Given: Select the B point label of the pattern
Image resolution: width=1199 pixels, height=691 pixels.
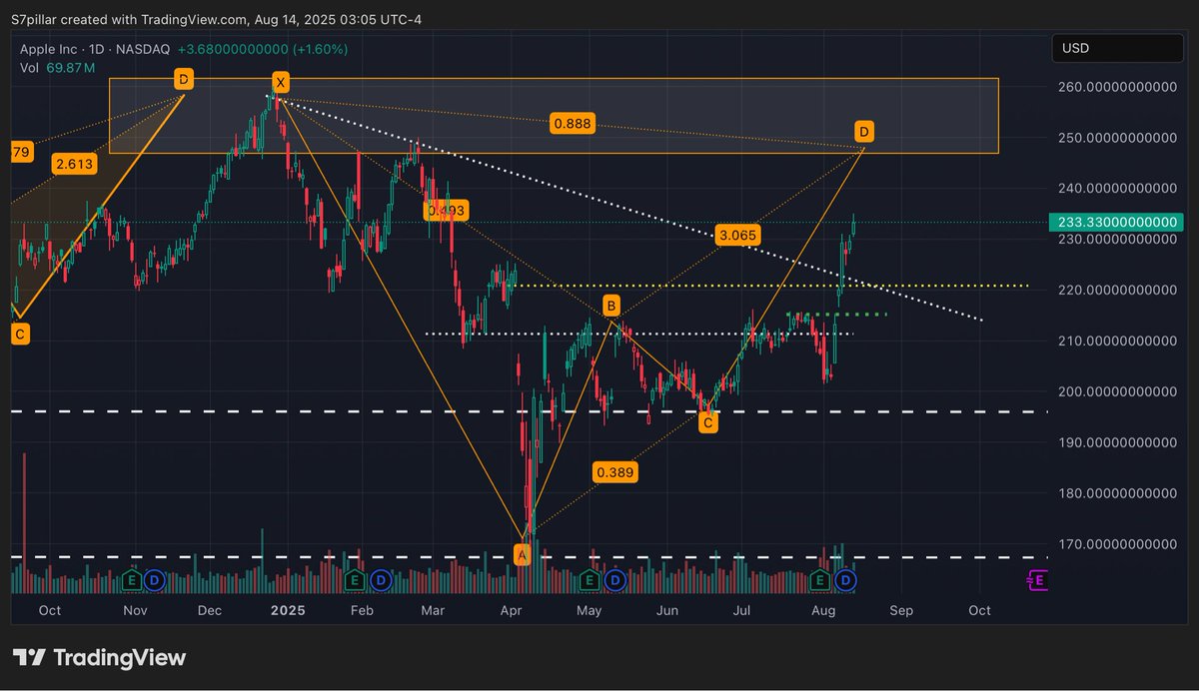Looking at the screenshot, I should [610, 304].
